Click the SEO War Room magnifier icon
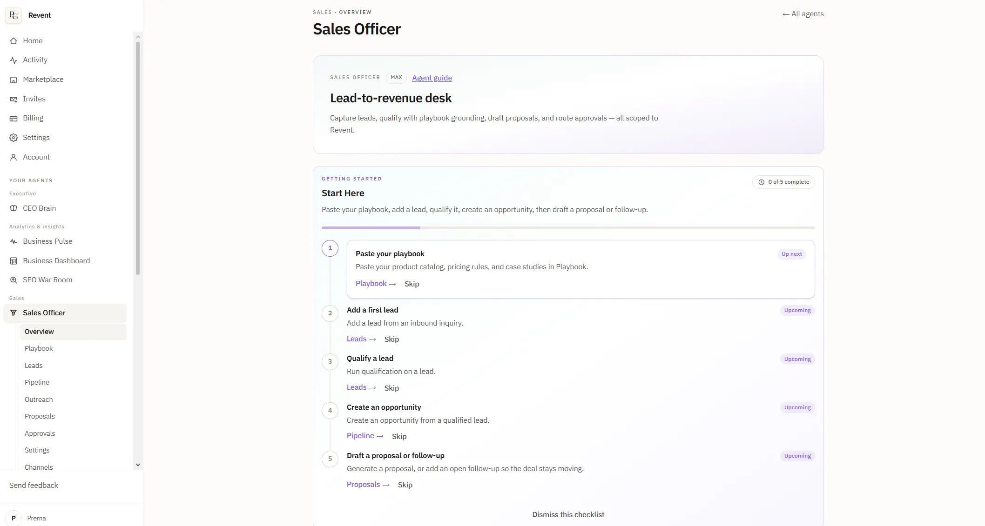 pyautogui.click(x=13, y=280)
